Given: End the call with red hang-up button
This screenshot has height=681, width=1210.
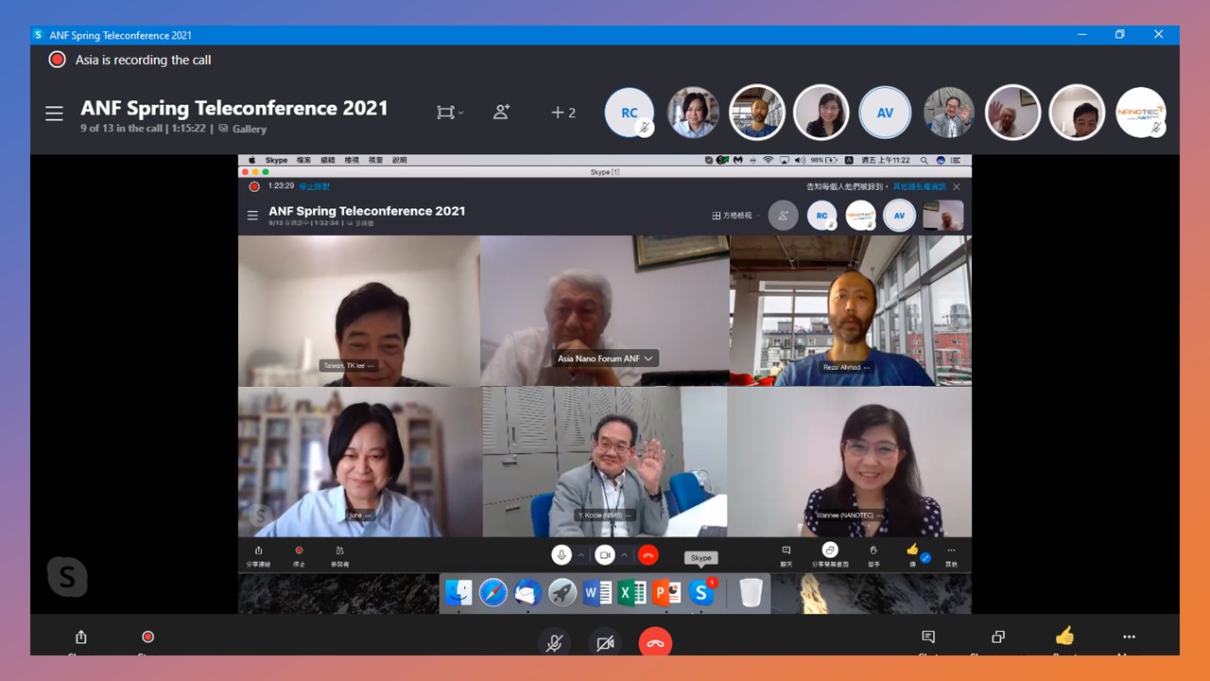Looking at the screenshot, I should click(x=655, y=643).
